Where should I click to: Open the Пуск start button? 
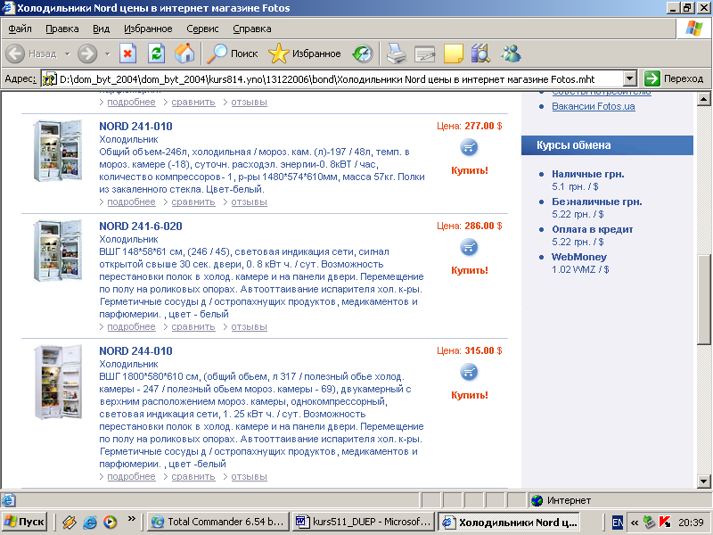pyautogui.click(x=25, y=522)
